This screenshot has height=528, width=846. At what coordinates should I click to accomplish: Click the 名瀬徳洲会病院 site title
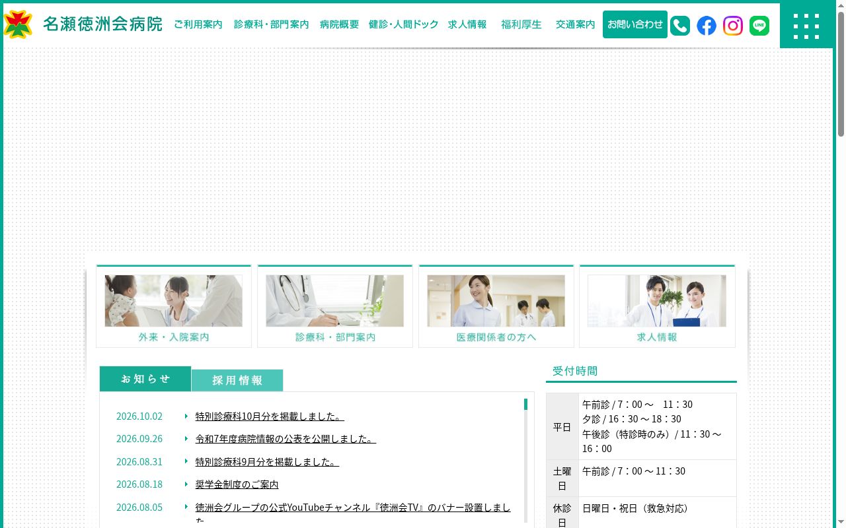click(102, 24)
